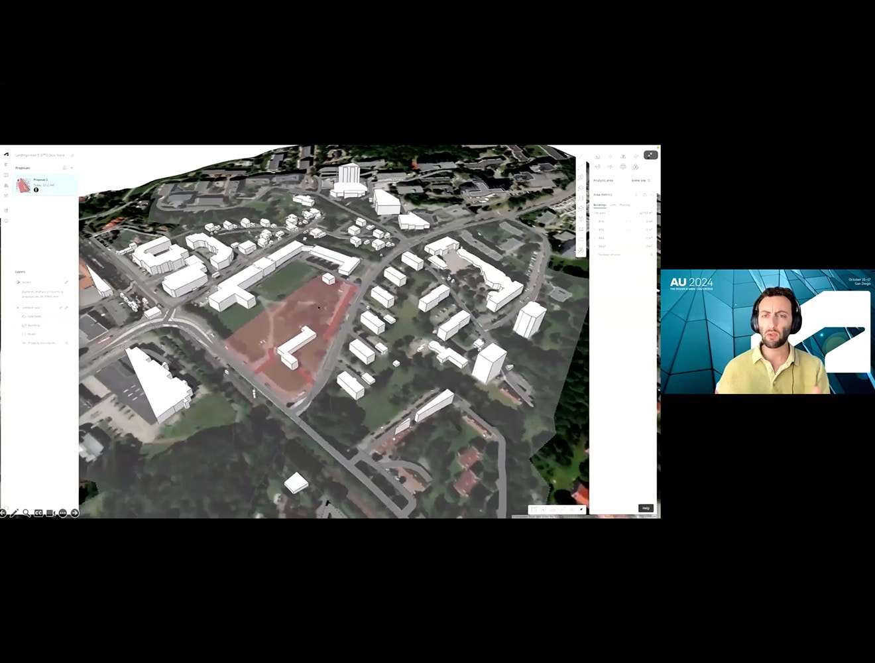Image resolution: width=875 pixels, height=663 pixels.
Task: Toggle visibility of the Terrain layer
Action: 17,282
